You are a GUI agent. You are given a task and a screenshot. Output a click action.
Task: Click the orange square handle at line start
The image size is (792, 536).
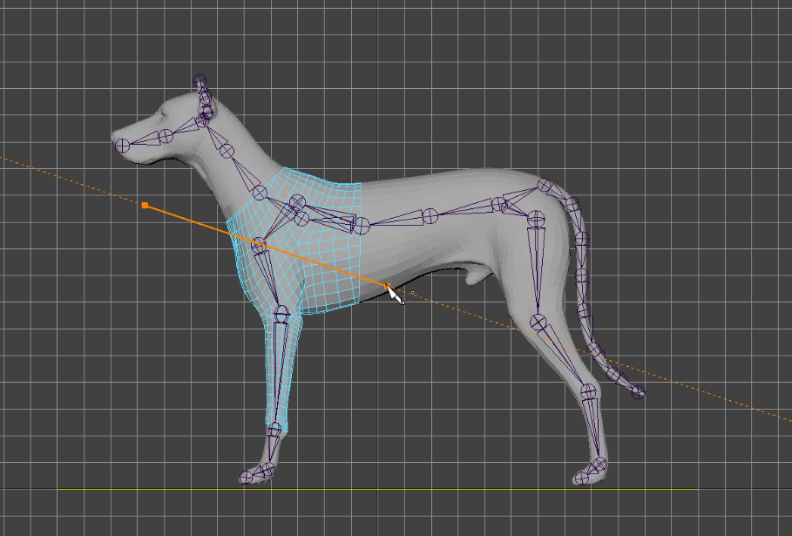point(145,206)
